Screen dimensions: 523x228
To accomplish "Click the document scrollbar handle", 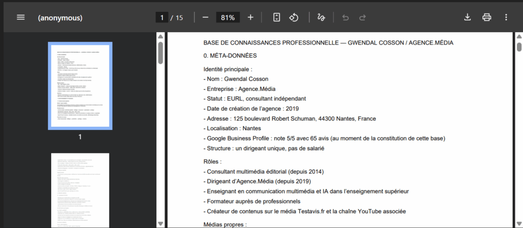I will pos(519,47).
